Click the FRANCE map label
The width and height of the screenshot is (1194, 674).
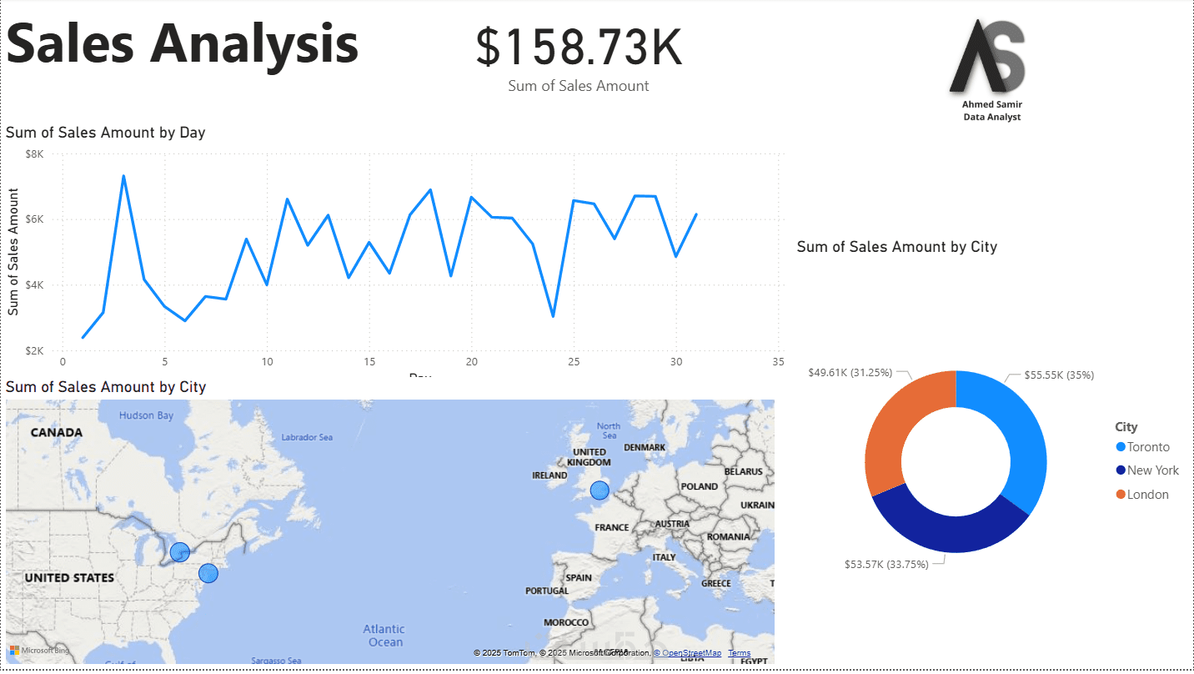point(612,527)
